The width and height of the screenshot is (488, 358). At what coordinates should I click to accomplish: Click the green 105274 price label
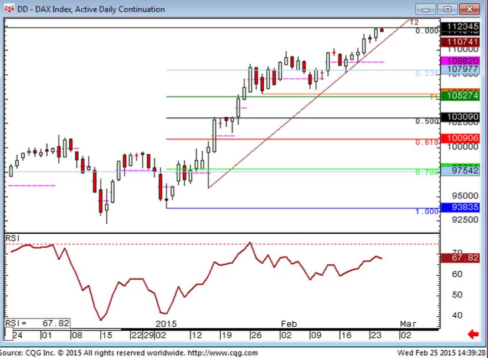pyautogui.click(x=463, y=96)
